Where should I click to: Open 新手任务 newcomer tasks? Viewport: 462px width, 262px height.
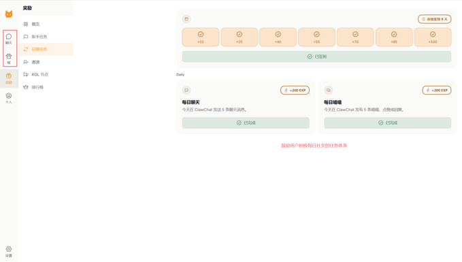[46, 37]
